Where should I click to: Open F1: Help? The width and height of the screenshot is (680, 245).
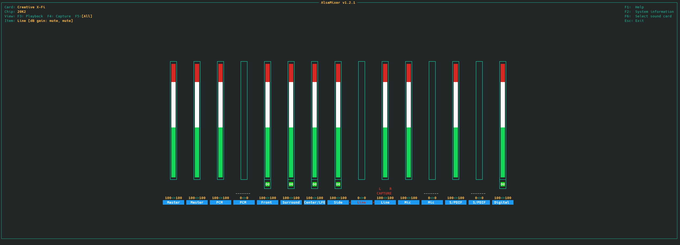(x=634, y=7)
